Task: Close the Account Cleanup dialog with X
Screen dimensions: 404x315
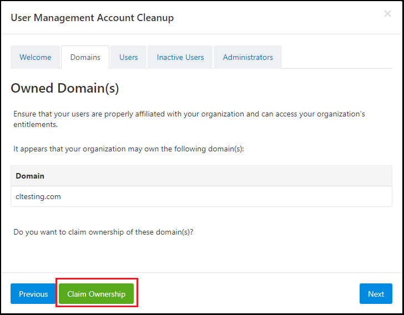Action: click(387, 14)
